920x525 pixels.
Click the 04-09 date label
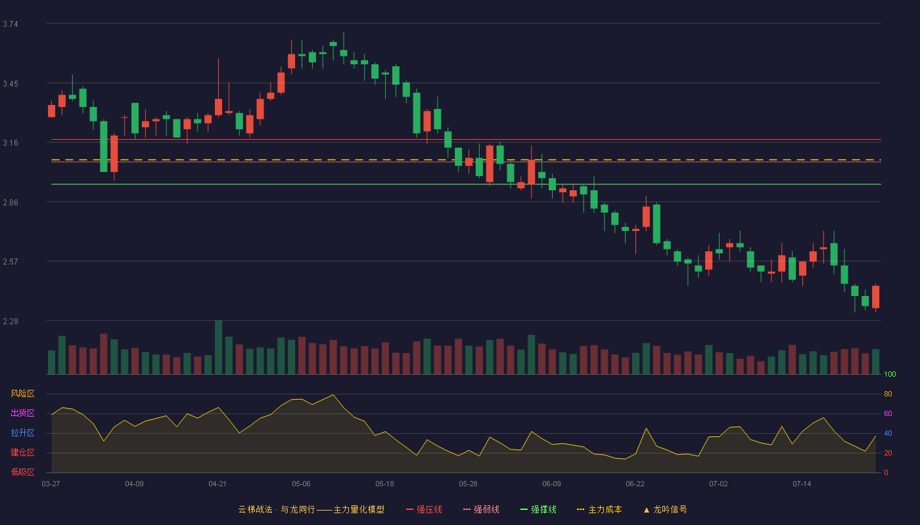click(x=134, y=484)
